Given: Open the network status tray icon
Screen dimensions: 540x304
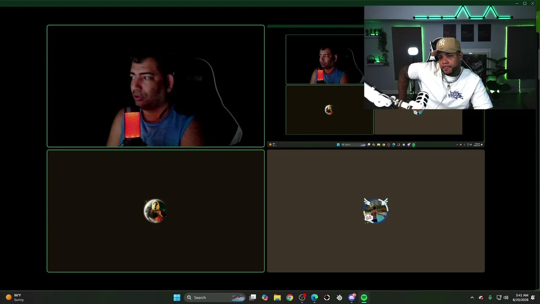Looking at the screenshot, I should pyautogui.click(x=499, y=298).
